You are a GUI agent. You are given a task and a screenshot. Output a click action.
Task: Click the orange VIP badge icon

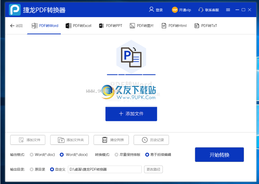click(x=175, y=10)
